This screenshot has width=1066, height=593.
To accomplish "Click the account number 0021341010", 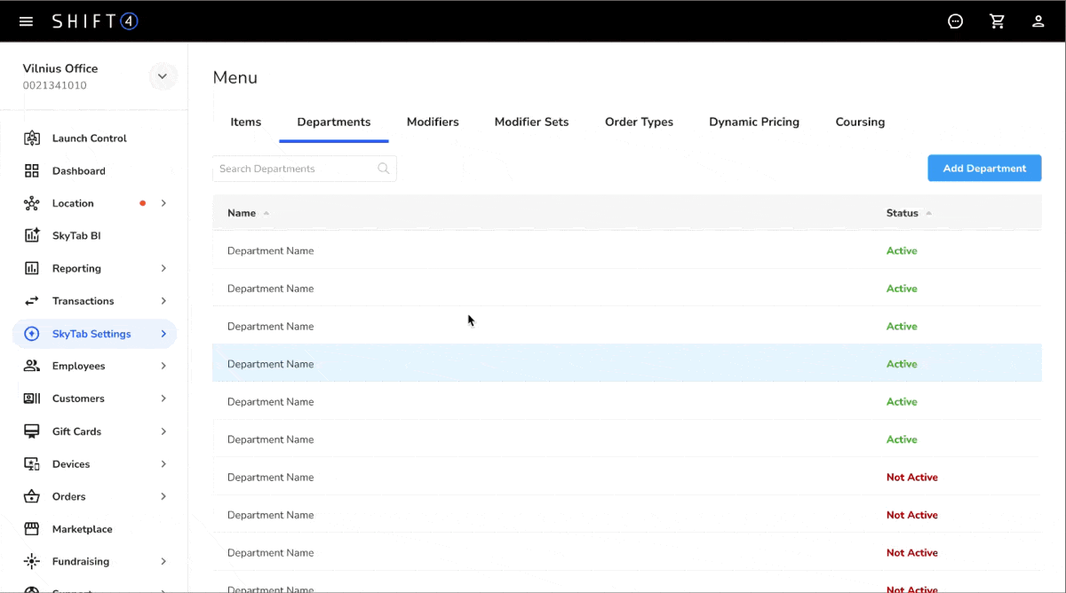I will click(55, 86).
